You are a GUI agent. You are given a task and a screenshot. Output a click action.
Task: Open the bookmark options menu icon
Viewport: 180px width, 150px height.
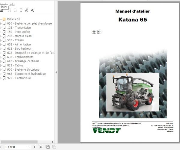[x=1, y=10]
